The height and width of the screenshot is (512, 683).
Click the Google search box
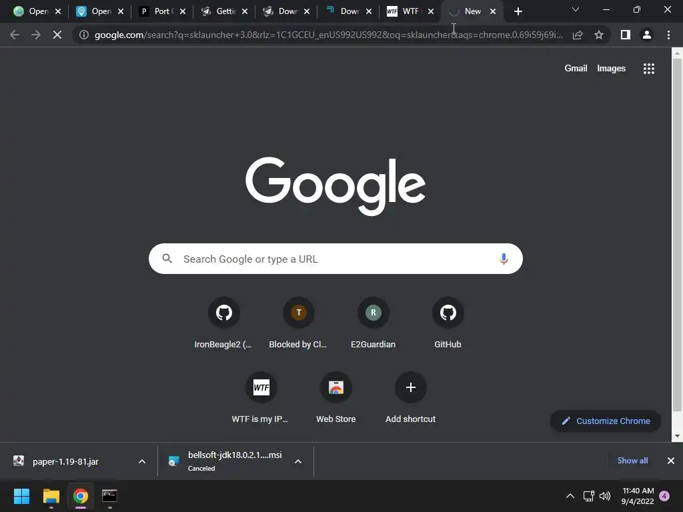point(335,259)
